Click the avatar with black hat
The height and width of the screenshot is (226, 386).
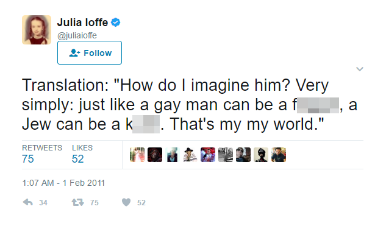190,155
